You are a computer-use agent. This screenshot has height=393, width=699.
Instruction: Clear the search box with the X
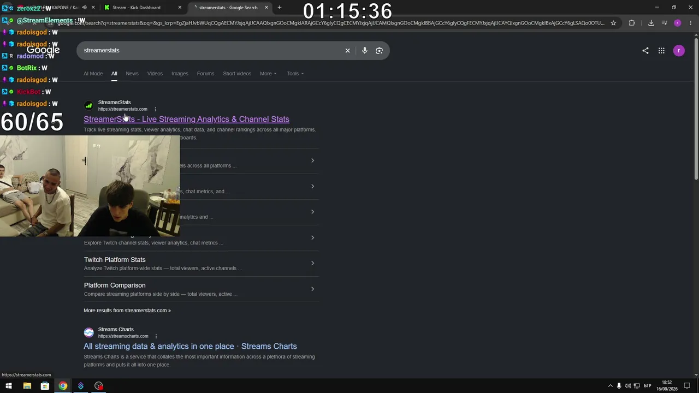point(347,50)
